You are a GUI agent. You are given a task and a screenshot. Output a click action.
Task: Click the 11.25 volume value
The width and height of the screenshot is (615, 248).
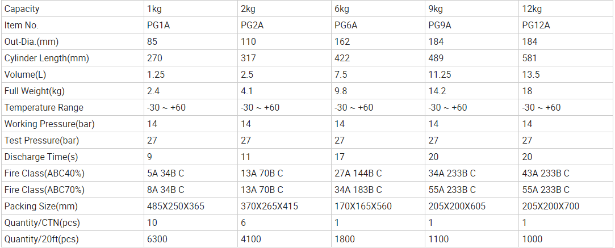click(x=441, y=75)
